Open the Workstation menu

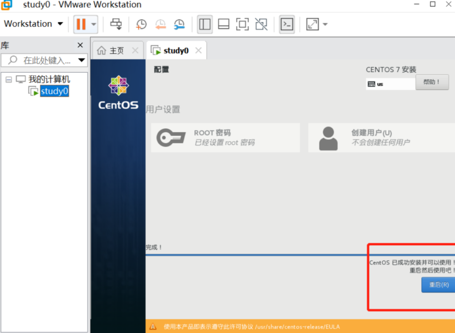[33, 24]
